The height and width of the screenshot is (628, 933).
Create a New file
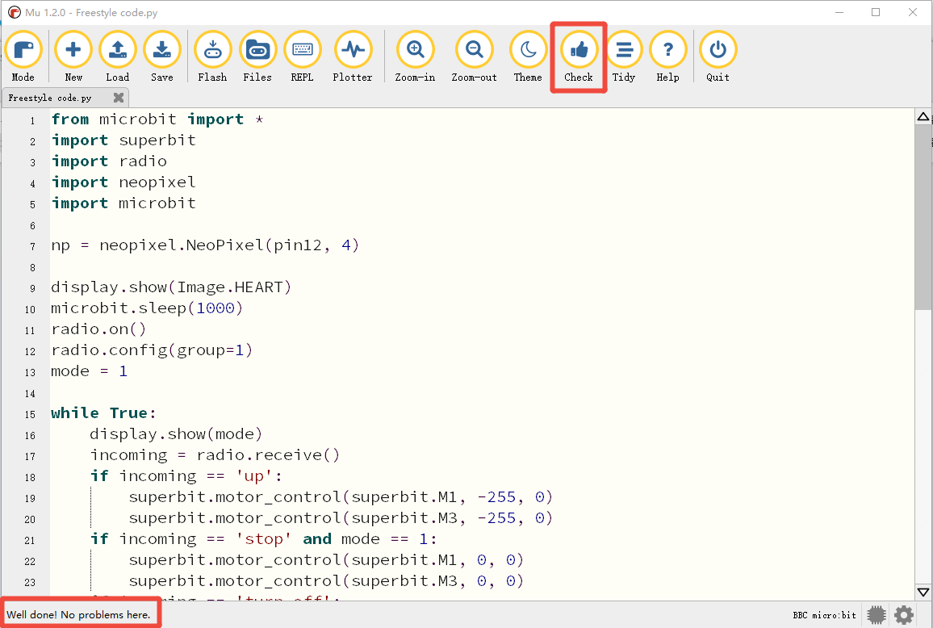(x=73, y=57)
